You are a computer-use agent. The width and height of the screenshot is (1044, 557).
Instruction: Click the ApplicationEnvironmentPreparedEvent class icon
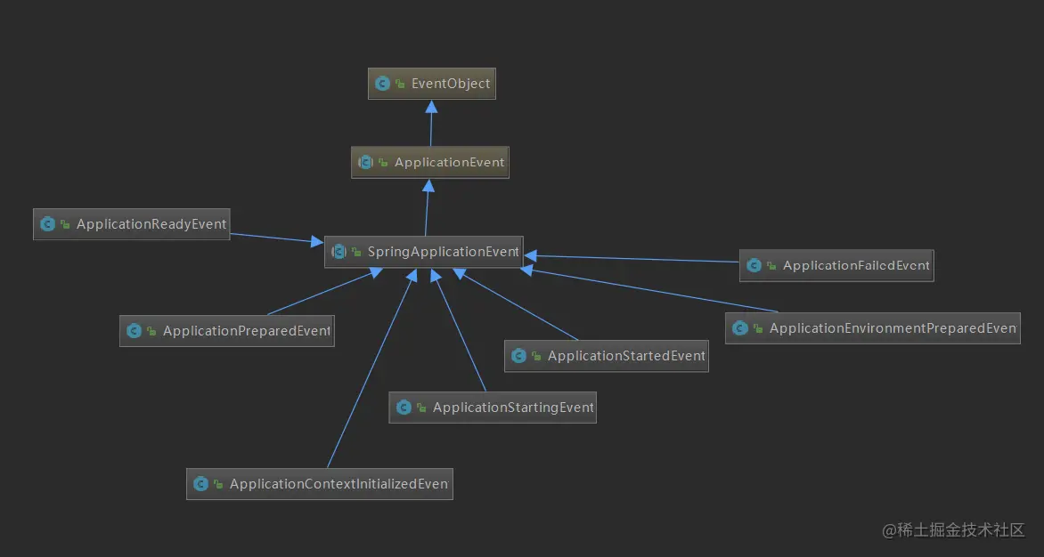739,327
